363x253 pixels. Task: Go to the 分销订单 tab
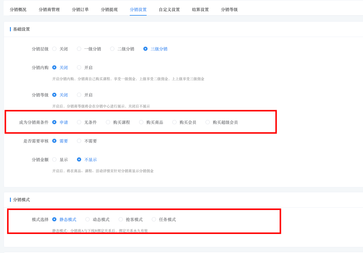coord(80,10)
